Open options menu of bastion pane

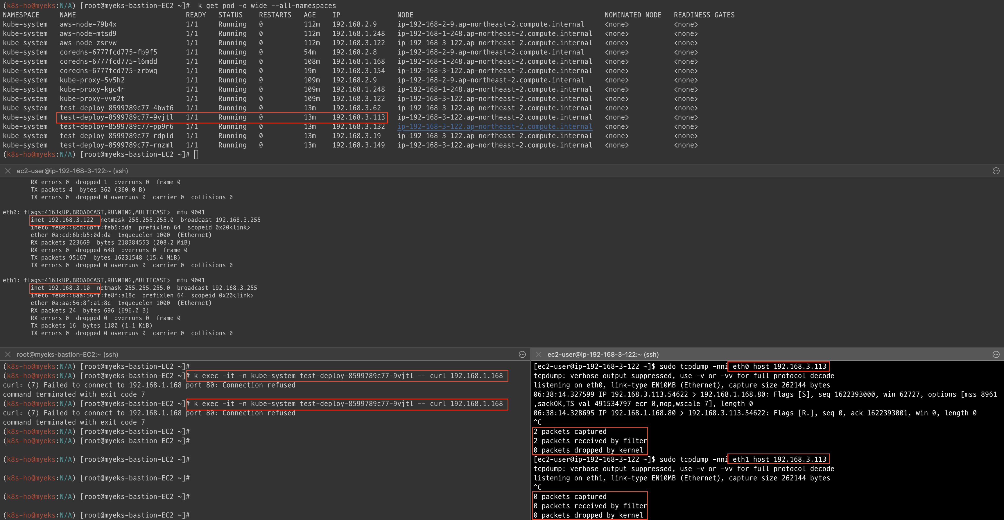[x=522, y=354]
